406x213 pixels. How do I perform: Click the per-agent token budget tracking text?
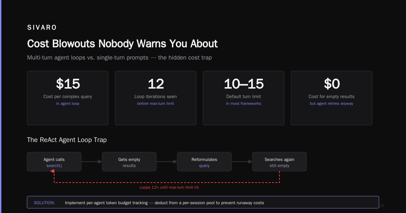(x=117, y=203)
